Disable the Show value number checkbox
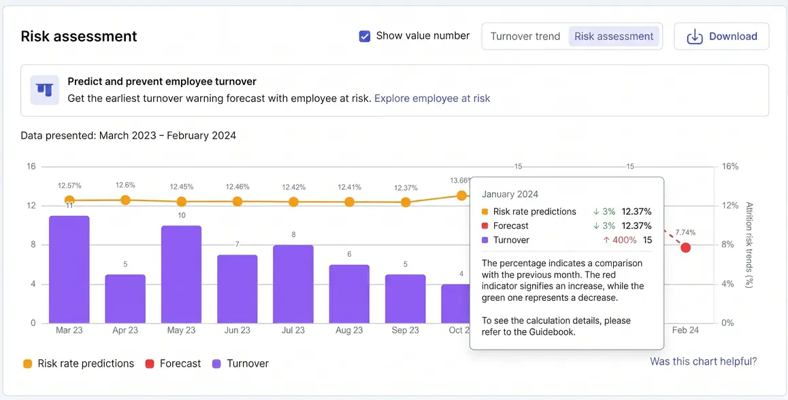This screenshot has height=400, width=788. tap(364, 35)
